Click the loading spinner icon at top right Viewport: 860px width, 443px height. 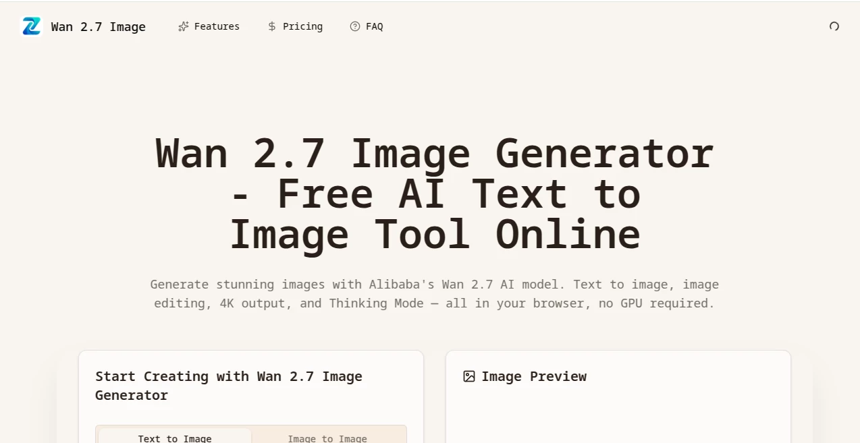(x=834, y=26)
